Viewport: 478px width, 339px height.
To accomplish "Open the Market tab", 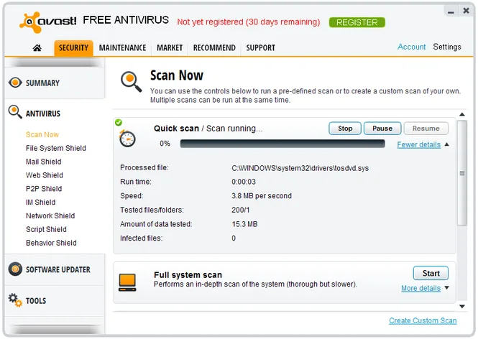I will click(x=170, y=48).
